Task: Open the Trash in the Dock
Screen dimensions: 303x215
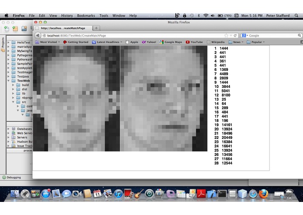Action: (289, 194)
